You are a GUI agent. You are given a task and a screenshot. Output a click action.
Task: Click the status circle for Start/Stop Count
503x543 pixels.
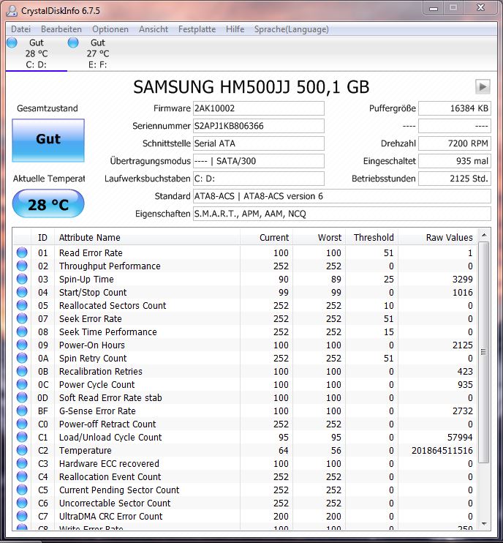coord(22,292)
